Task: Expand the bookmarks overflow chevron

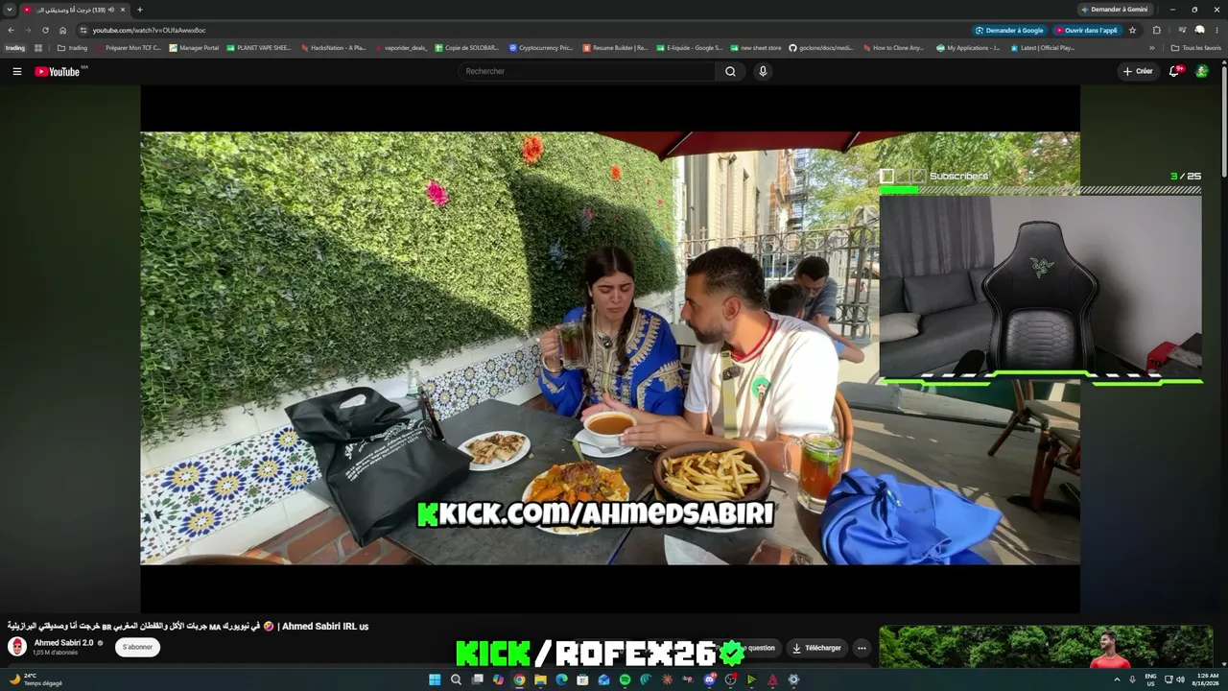Action: [1152, 47]
